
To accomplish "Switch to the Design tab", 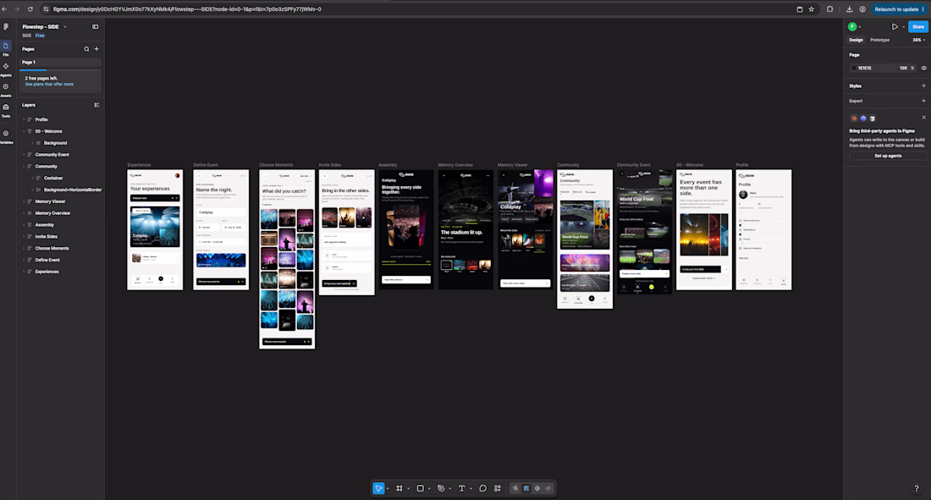I will (856, 40).
